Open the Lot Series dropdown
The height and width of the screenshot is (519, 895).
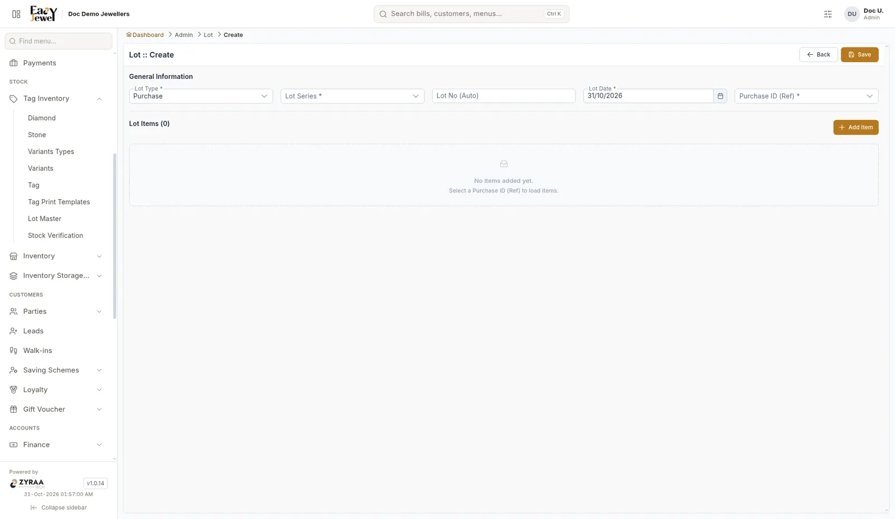click(352, 96)
